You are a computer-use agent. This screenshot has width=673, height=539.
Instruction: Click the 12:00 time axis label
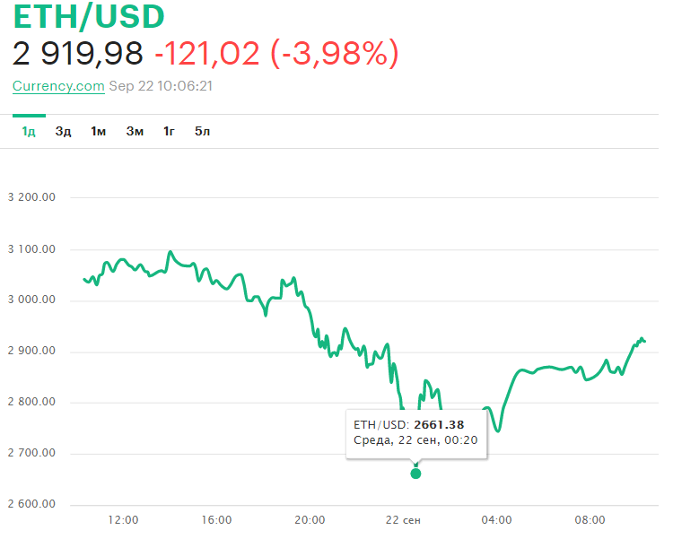pyautogui.click(x=123, y=520)
